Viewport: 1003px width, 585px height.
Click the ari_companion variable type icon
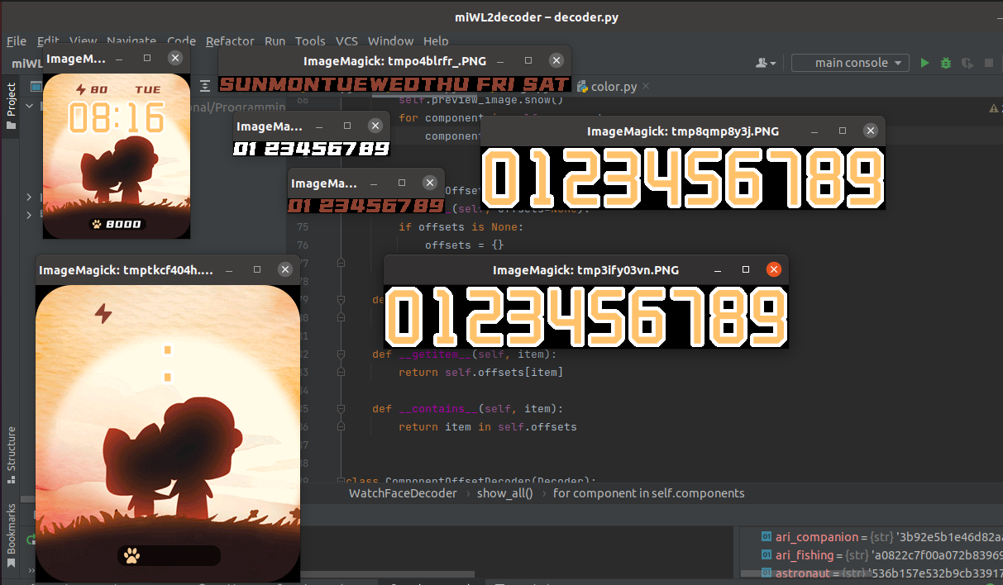766,537
